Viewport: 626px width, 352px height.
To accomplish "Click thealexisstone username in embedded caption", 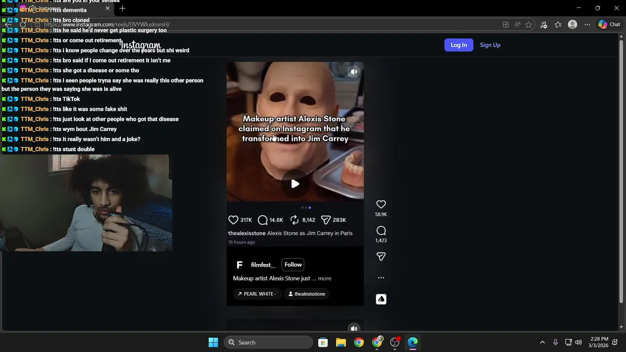I will (247, 233).
